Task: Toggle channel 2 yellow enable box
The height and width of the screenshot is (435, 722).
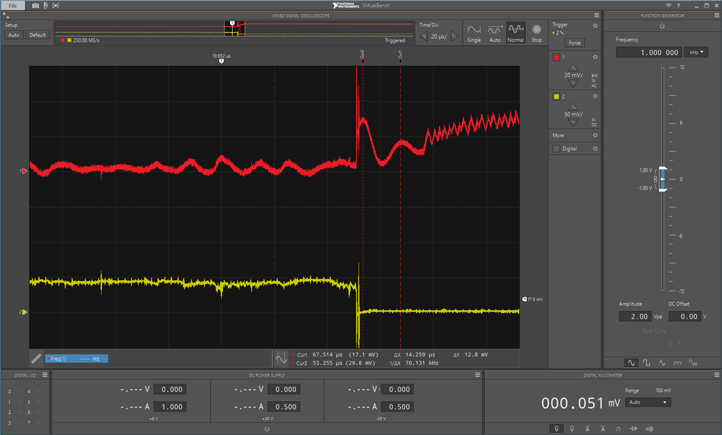Action: tap(556, 97)
